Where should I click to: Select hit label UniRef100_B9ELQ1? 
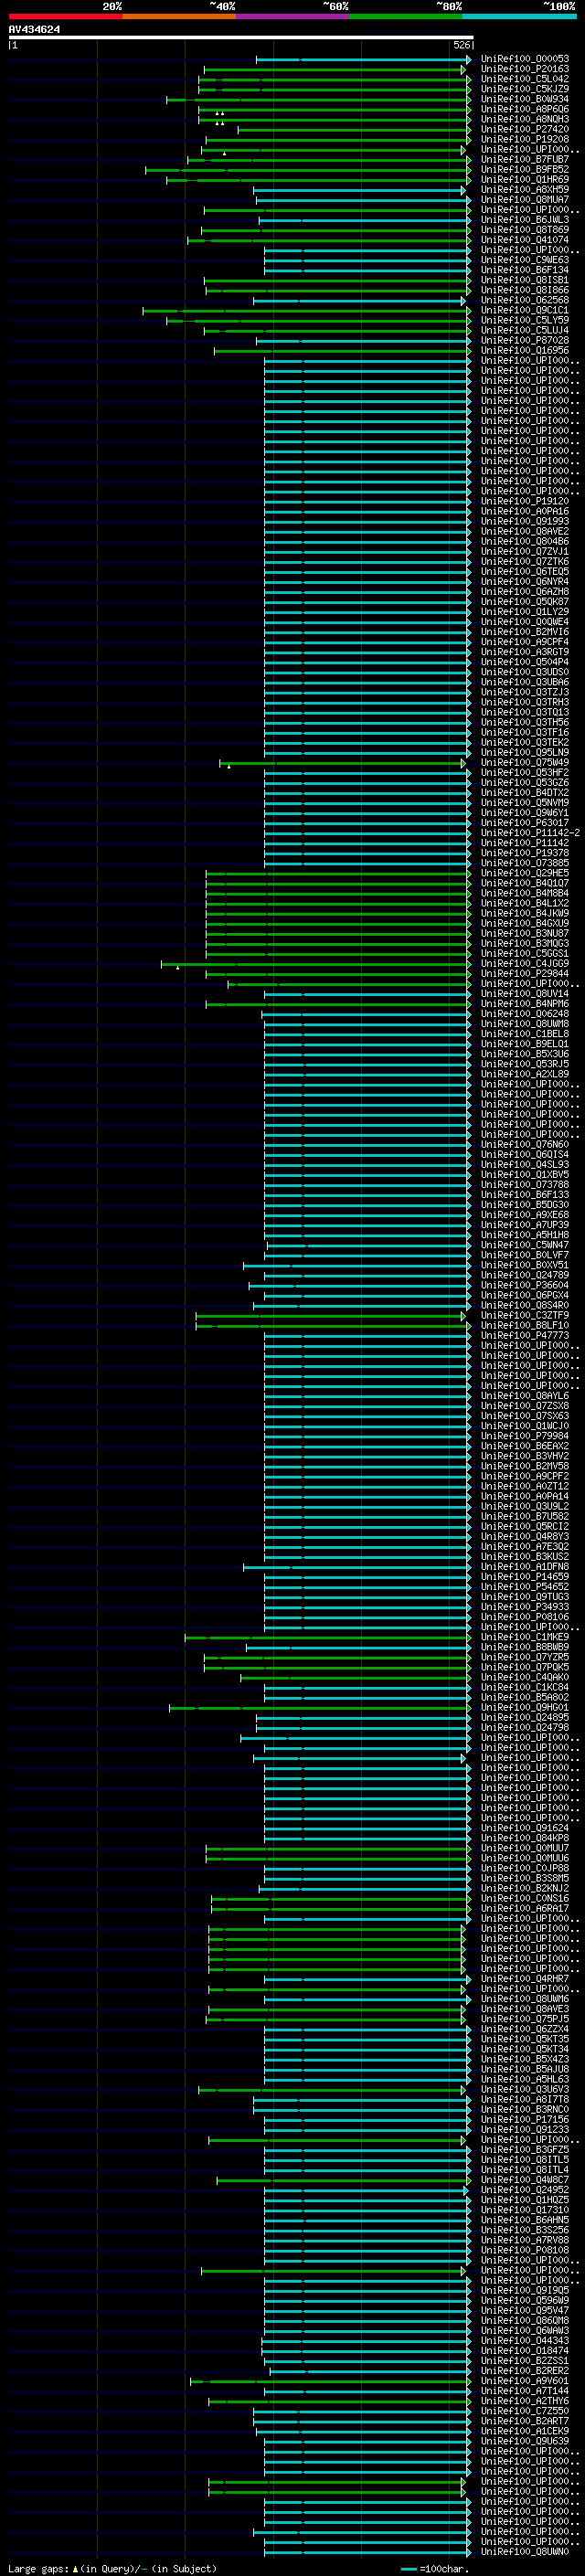coord(525,1044)
